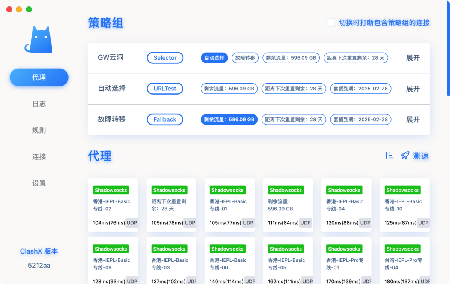450x284 pixels.
Task: Click the URLTest type badge
Action: (165, 89)
